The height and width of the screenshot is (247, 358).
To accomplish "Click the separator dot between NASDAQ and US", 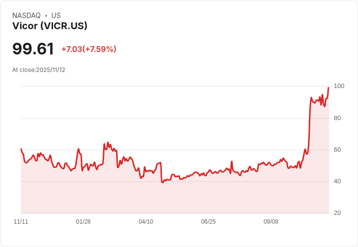I will pos(46,16).
